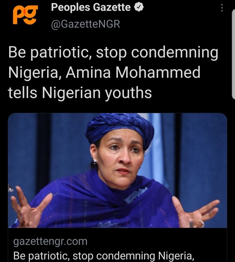
Task: Click the 'Amina Mohammed' name in tweet text
Action: point(133,72)
